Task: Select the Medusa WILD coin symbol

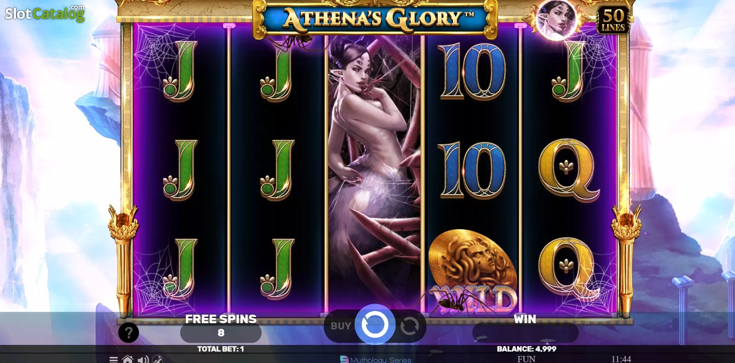Action: point(472,271)
